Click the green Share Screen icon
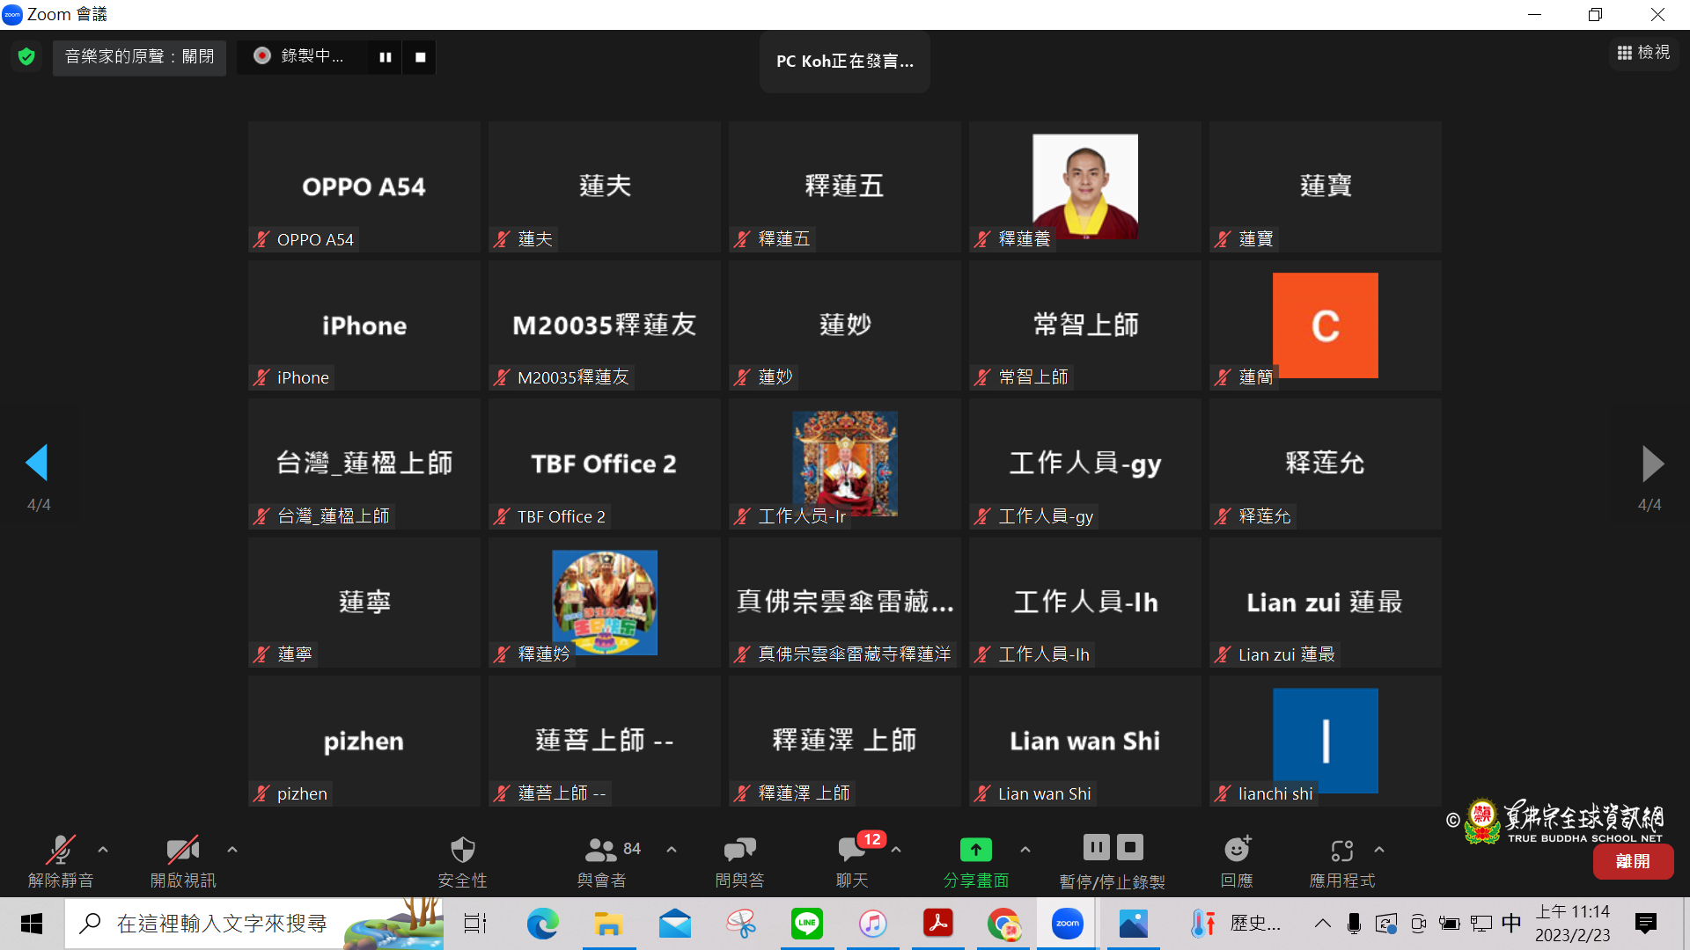Viewport: 1690px width, 950px height. tap(975, 850)
